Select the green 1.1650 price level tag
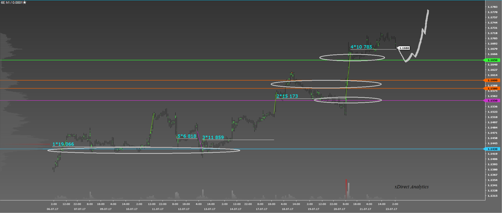The image size is (502, 213). (492, 60)
